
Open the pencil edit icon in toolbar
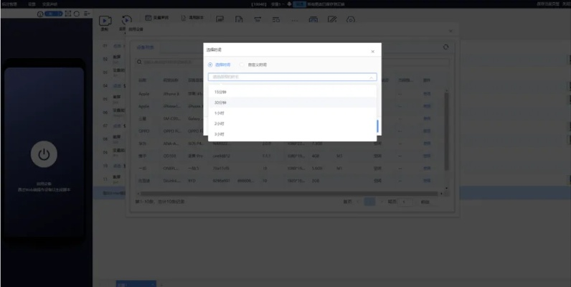click(332, 19)
